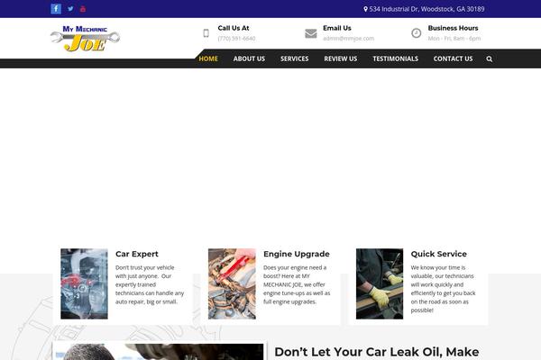
Task: Click the Car Expert heading
Action: click(137, 254)
